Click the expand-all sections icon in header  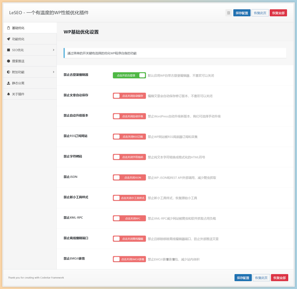point(228,13)
